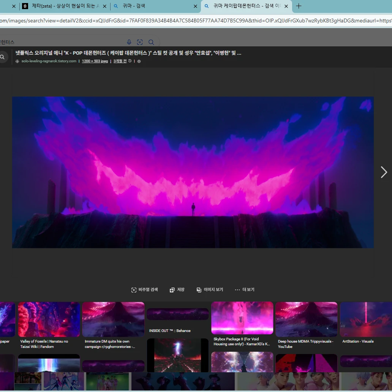Click the round search button left of title
392x392 pixels.
(x=3, y=57)
